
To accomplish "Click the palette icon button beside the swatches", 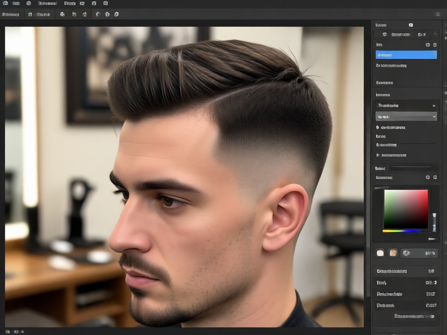I will coord(419,253).
